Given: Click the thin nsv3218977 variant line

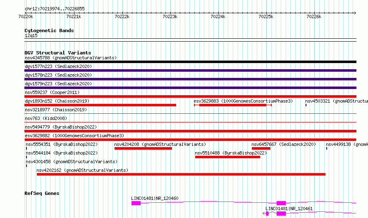Looking at the screenshot, I should (190, 114).
